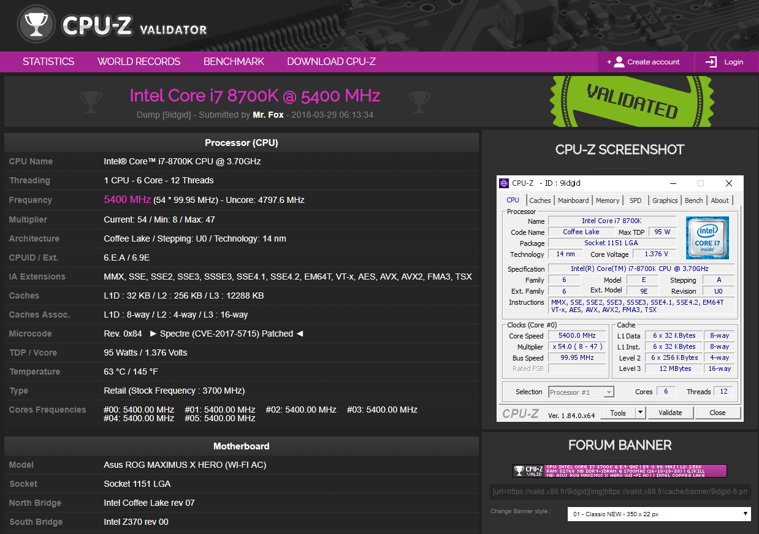Switch to the Caches tab in CPU-Z
The height and width of the screenshot is (534, 759).
pyautogui.click(x=540, y=200)
